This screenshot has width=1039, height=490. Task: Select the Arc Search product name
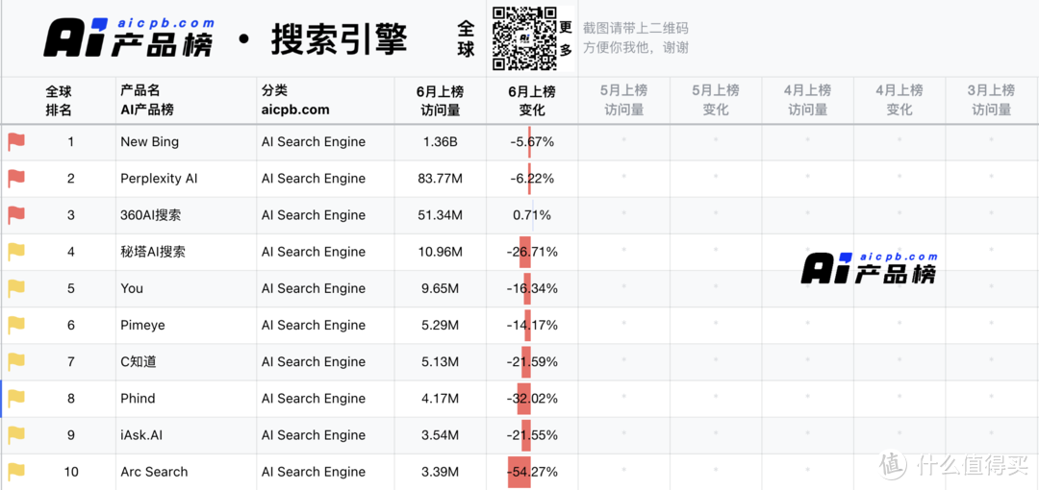154,472
